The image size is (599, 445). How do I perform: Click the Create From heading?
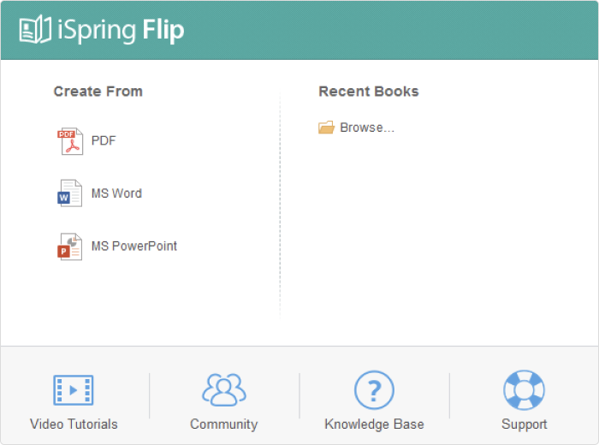98,92
